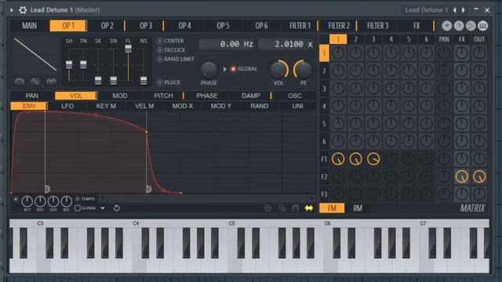502x282 pixels.
Task: Click matrix knob F1 row column 3
Action: pos(373,159)
